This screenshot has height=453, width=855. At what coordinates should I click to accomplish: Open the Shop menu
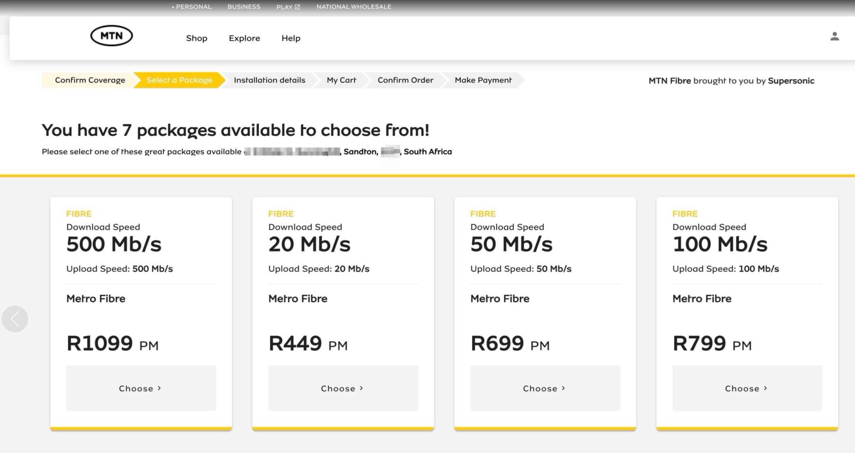click(196, 38)
